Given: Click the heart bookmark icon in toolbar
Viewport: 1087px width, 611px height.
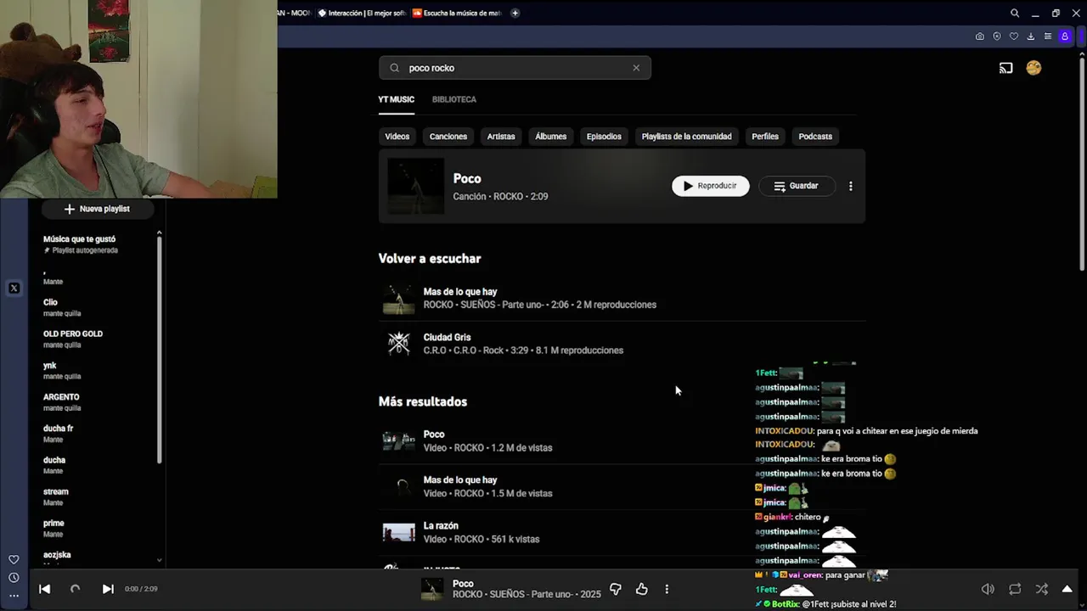Looking at the screenshot, I should (x=1014, y=36).
